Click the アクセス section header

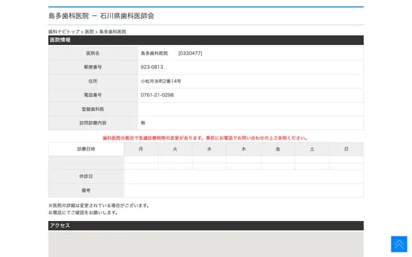[60, 226]
